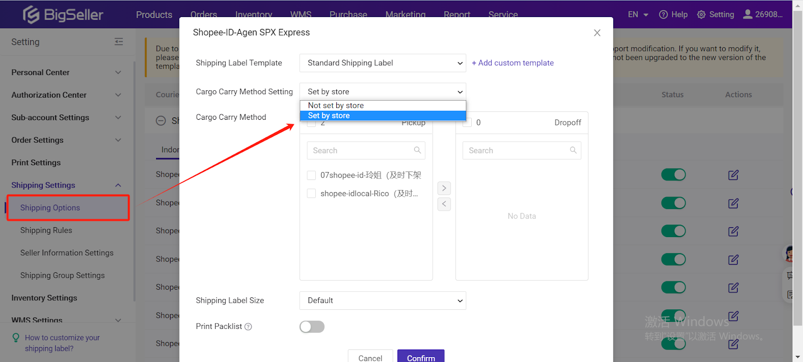Screen dimensions: 803x362
Task: Open Print Settings in sidebar
Action: click(x=36, y=162)
